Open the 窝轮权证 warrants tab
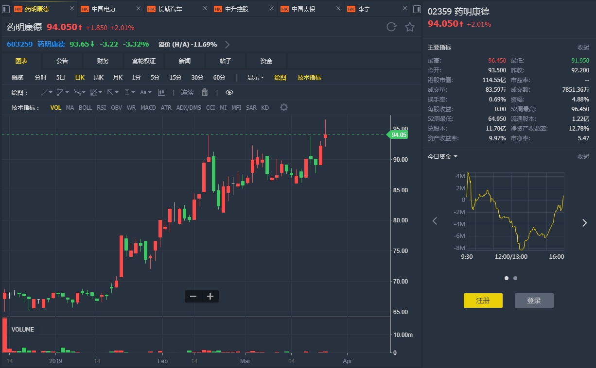The height and width of the screenshot is (368, 596). pos(144,61)
